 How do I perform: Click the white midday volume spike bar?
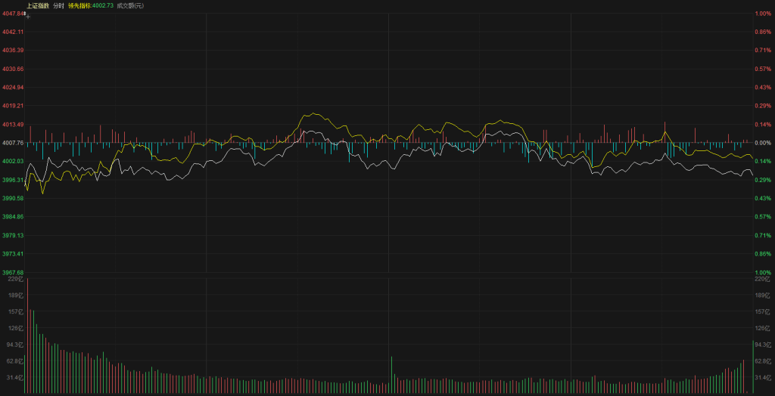pos(391,374)
